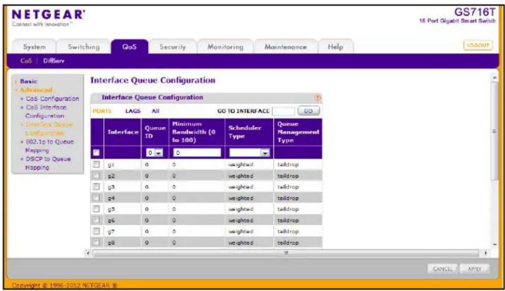
Task: Show the LAGS interface list
Action: 133,111
